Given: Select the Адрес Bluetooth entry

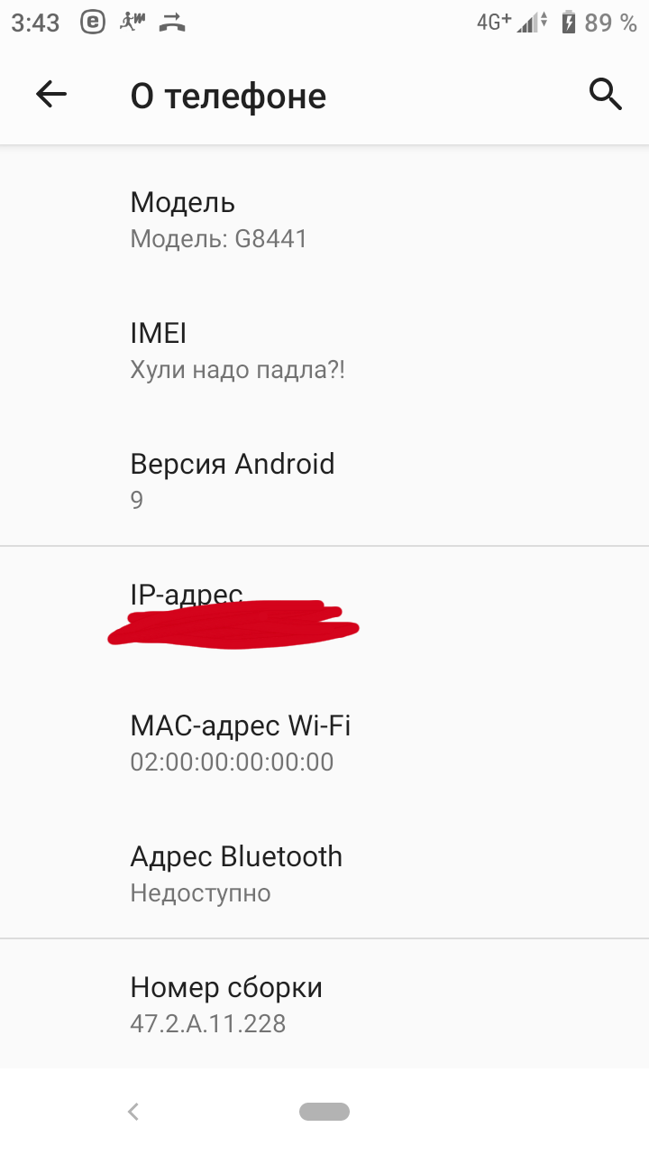Looking at the screenshot, I should [x=324, y=873].
